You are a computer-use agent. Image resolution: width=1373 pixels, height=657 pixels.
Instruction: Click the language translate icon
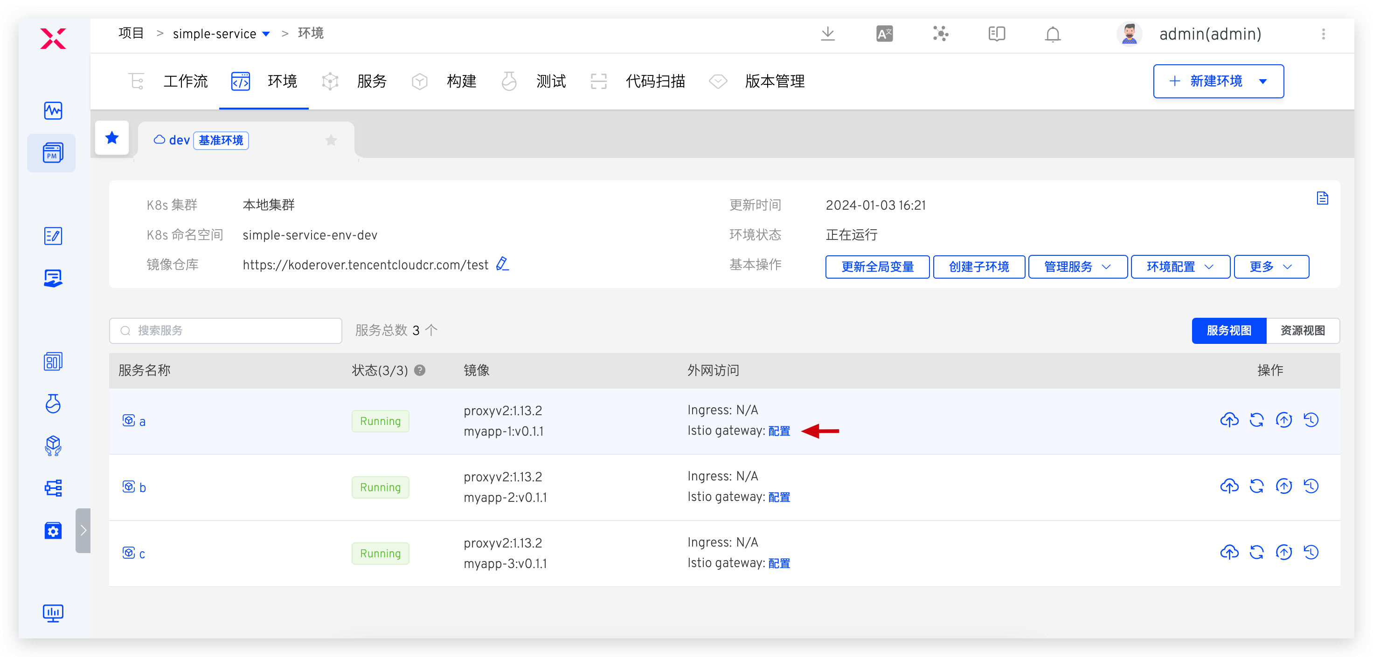click(884, 34)
